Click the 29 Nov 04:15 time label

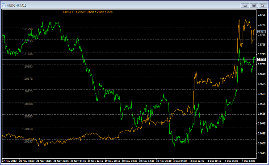point(78,161)
